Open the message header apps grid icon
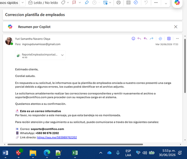The height and width of the screenshot is (159, 187). pos(169,38)
